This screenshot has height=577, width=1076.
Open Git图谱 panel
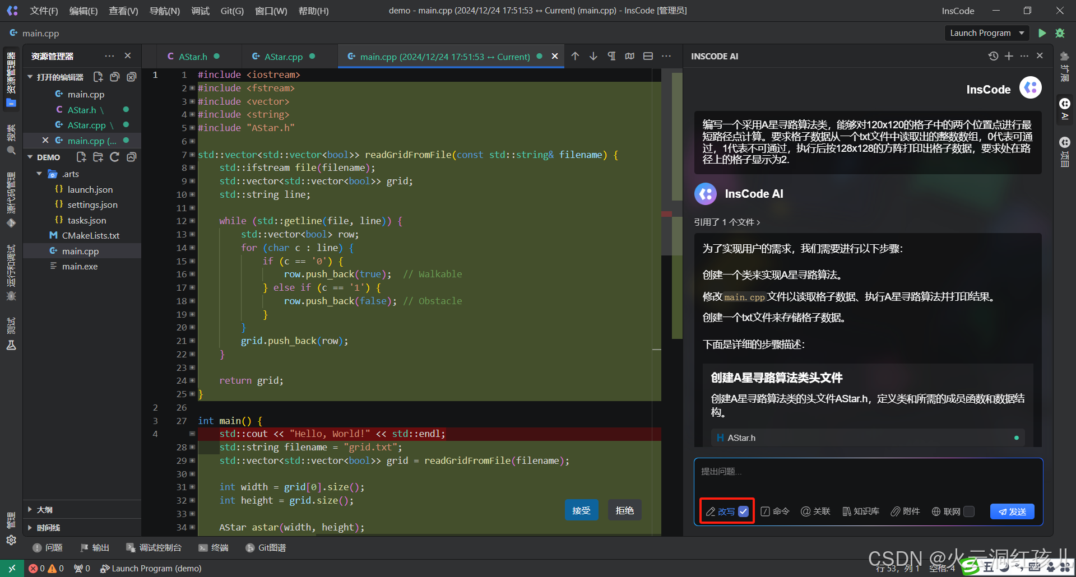point(266,548)
